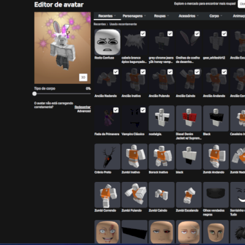
Task: Expand the Acessórios dropdown arrow
Action: (x=198, y=16)
